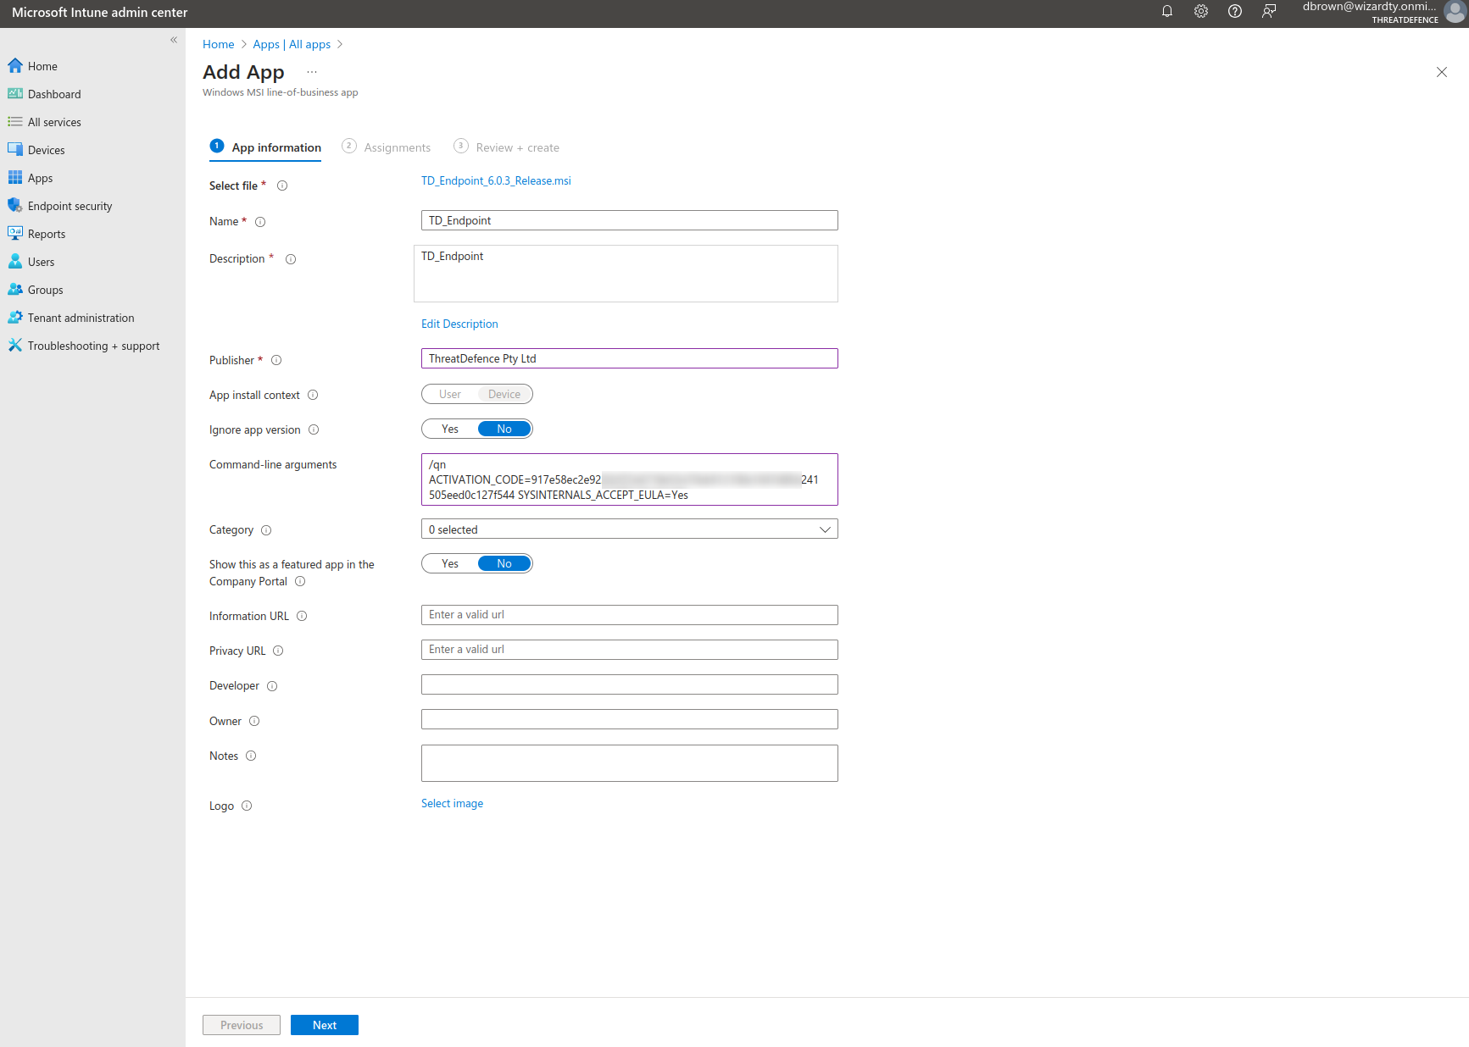Click the Devices sidebar icon

pos(15,150)
